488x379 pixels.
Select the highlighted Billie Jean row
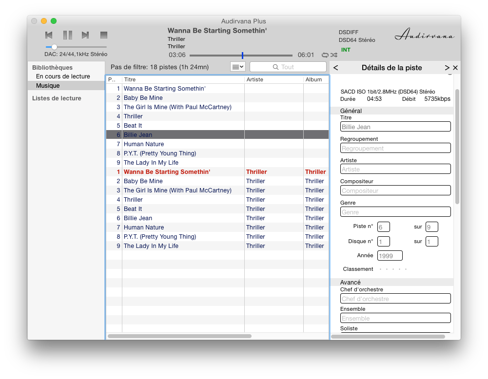[x=217, y=134]
